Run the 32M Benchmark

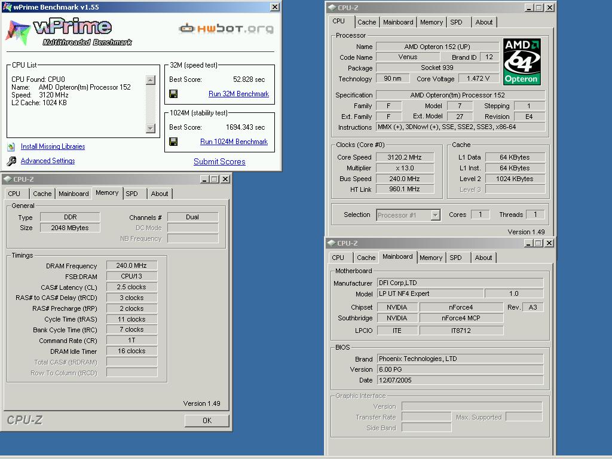[238, 94]
